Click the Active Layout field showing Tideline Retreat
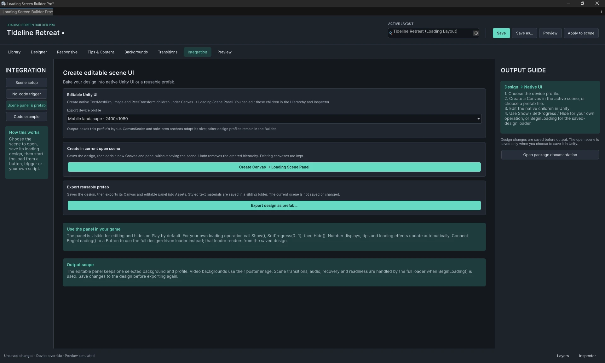Image resolution: width=605 pixels, height=363 pixels. [433, 33]
